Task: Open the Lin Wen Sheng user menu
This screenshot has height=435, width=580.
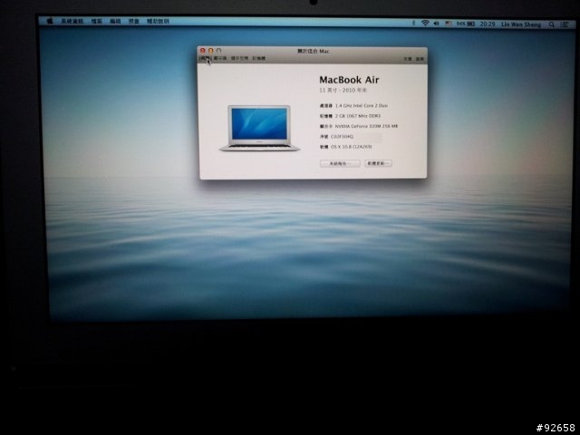Action: (521, 24)
